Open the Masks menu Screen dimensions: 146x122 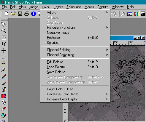pyautogui.click(x=89, y=7)
